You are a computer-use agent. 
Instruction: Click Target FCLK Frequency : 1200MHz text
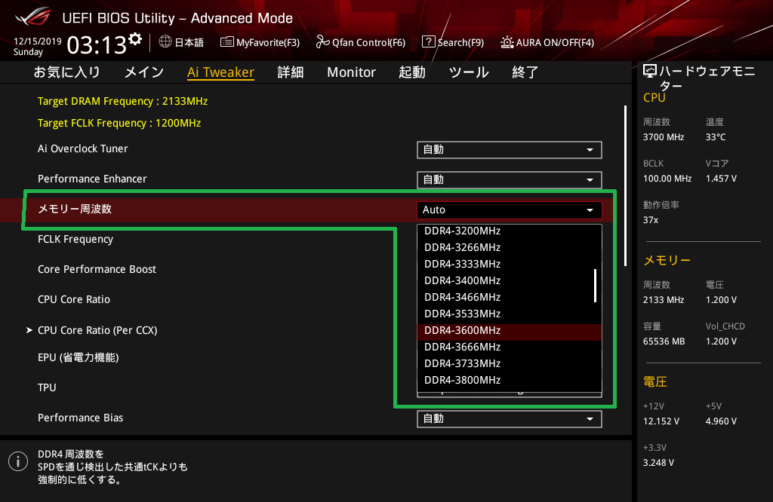119,123
